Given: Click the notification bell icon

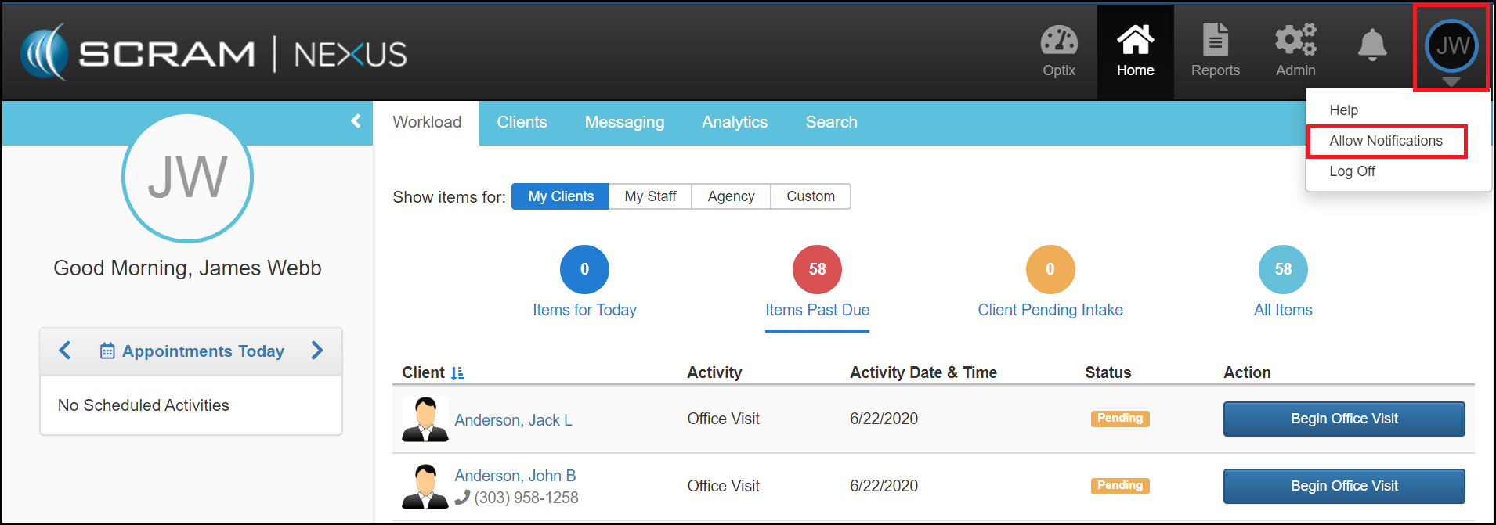Looking at the screenshot, I should 1371,45.
